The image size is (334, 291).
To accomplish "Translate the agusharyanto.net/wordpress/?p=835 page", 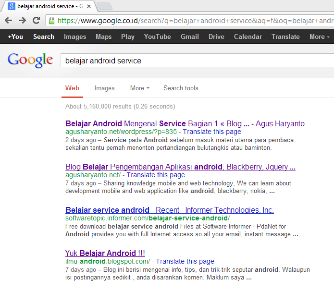I will [x=212, y=132].
